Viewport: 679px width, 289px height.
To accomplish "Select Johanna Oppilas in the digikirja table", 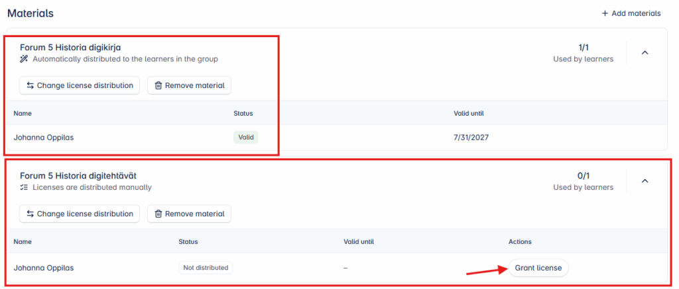I will pos(42,138).
